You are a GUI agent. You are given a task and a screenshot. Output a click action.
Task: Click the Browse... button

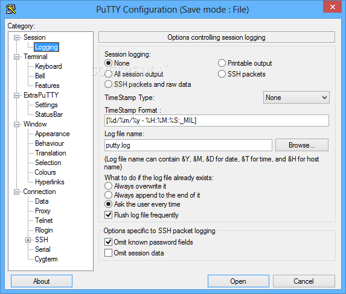click(302, 145)
